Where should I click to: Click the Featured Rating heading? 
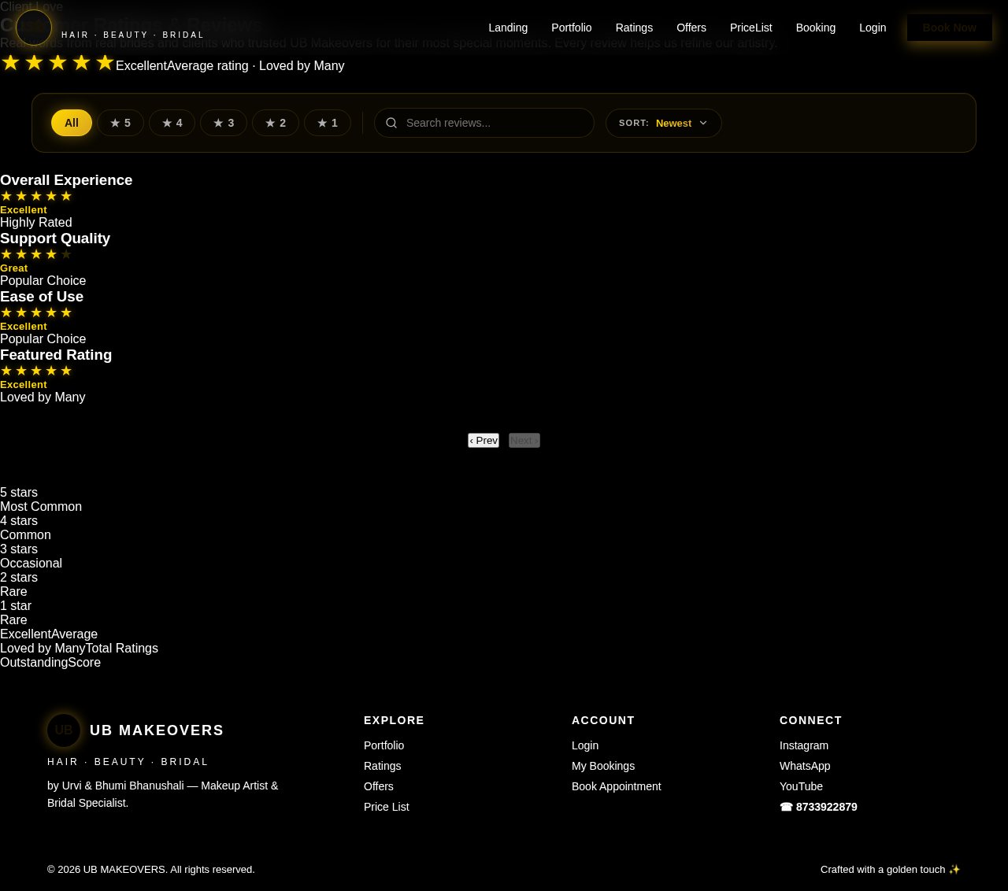56,355
